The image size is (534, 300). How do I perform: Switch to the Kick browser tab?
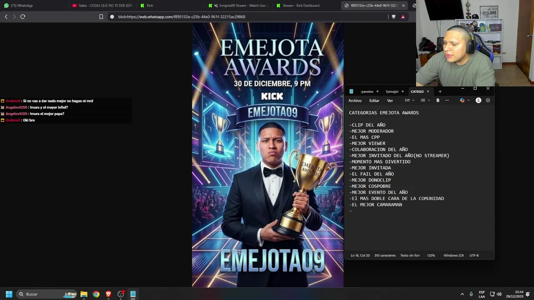170,5
